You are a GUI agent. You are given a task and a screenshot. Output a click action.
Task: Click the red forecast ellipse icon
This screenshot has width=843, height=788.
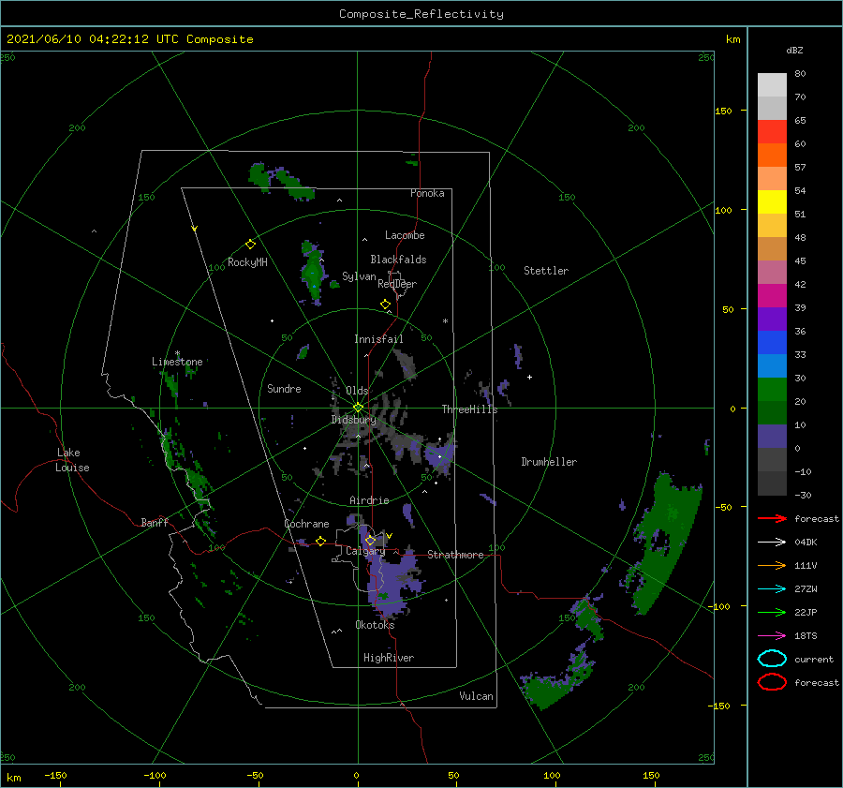[772, 682]
